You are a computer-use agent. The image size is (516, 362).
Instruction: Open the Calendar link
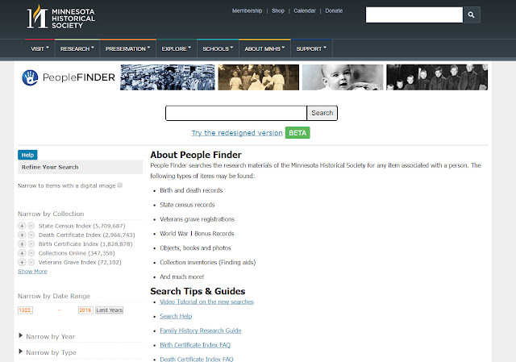pyautogui.click(x=305, y=10)
